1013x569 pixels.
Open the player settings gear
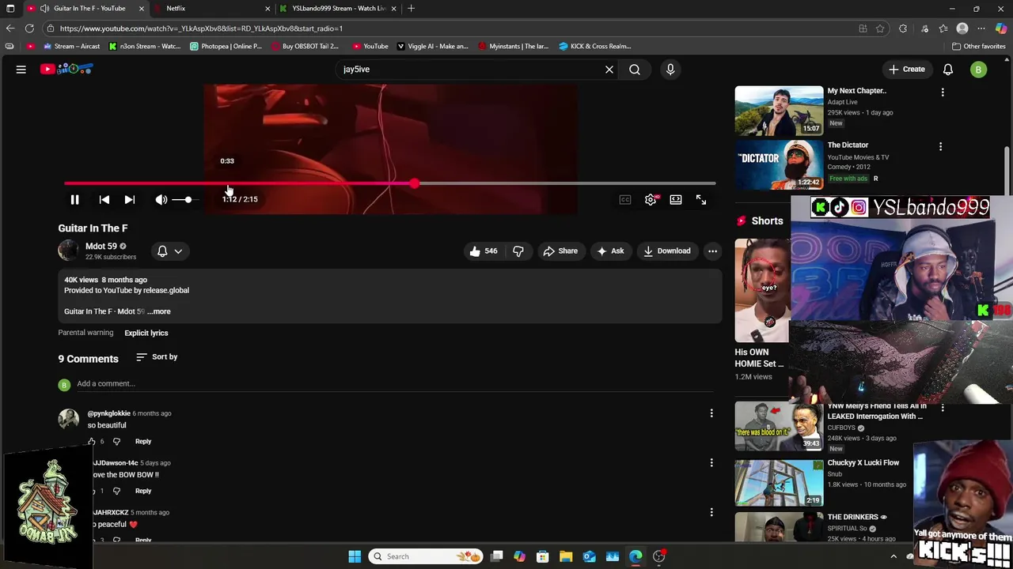coord(651,200)
